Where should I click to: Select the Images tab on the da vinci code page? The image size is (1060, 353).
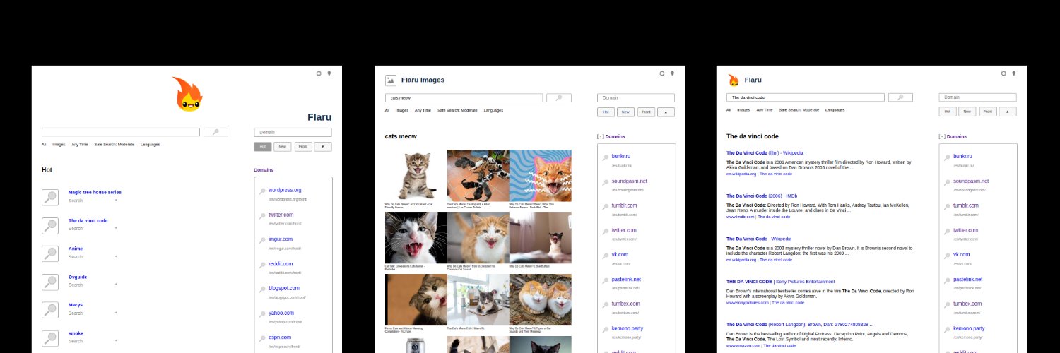(x=743, y=110)
